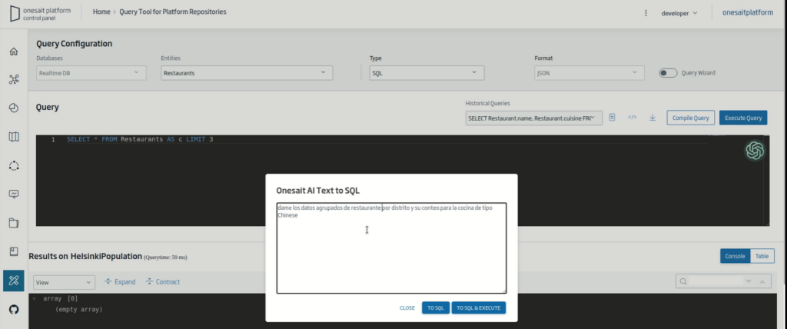The width and height of the screenshot is (787, 329).
Task: Click the search magnifier in results
Action: pyautogui.click(x=683, y=282)
